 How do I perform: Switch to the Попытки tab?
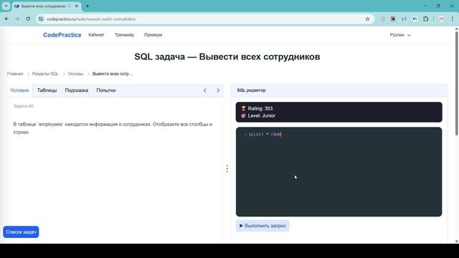click(x=106, y=90)
